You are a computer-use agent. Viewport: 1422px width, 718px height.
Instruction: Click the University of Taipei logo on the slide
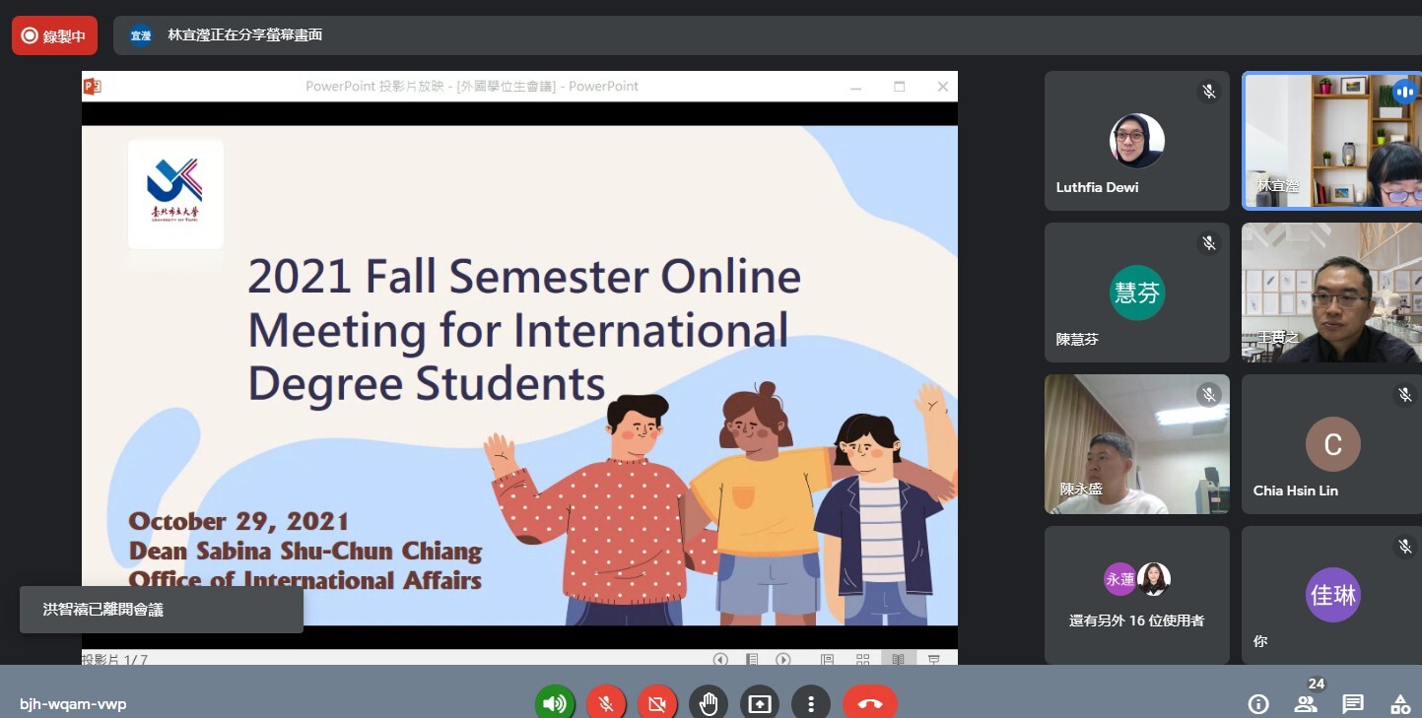click(x=175, y=194)
